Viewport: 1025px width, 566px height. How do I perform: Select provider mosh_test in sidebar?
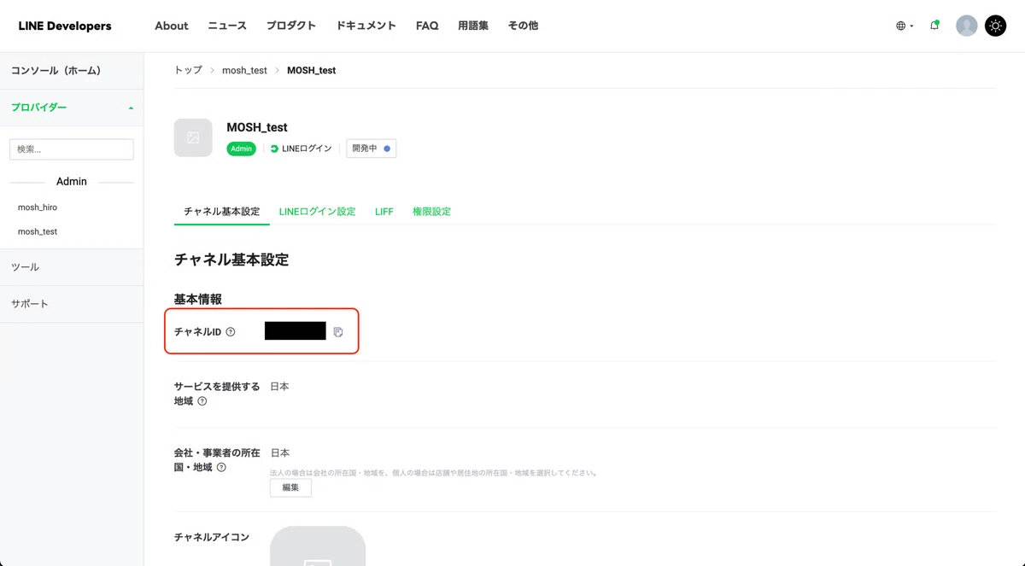click(x=38, y=231)
